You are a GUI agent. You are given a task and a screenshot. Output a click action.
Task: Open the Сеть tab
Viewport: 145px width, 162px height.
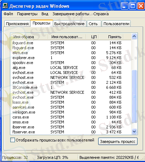94,24
